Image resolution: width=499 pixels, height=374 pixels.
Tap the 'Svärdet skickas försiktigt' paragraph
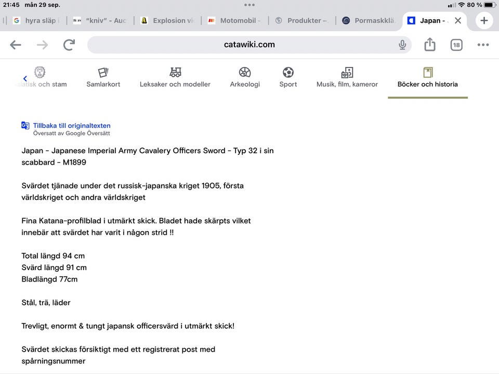click(x=119, y=355)
